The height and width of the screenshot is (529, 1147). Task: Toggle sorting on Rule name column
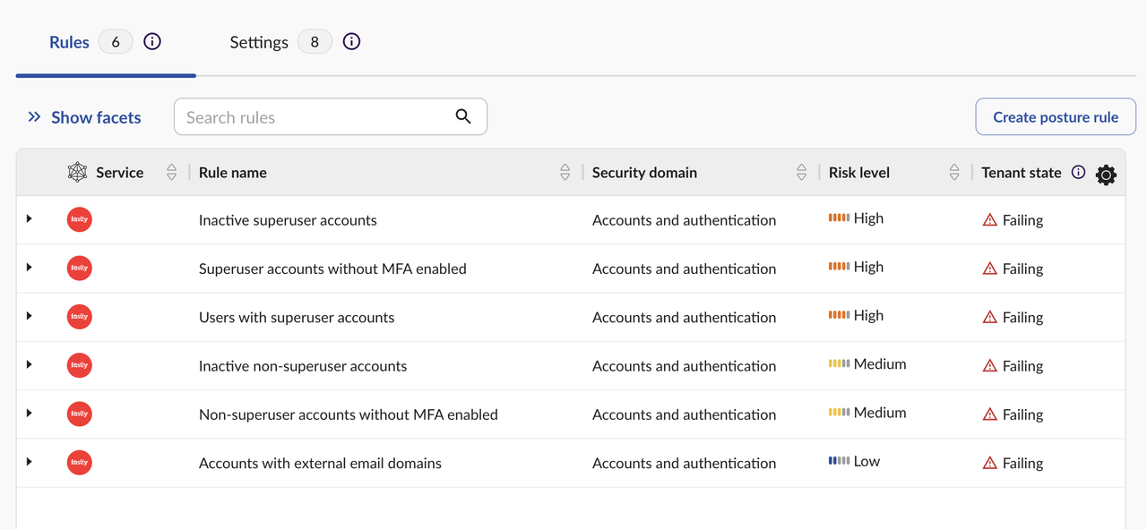pyautogui.click(x=565, y=173)
